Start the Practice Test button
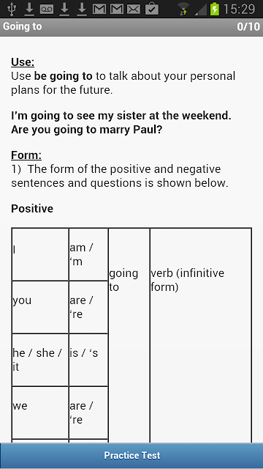 point(131,456)
